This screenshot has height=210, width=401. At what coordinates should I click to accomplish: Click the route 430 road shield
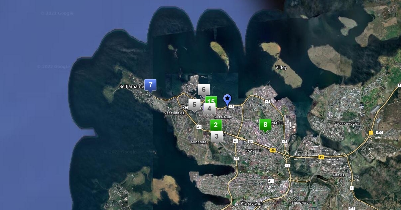(380, 132)
